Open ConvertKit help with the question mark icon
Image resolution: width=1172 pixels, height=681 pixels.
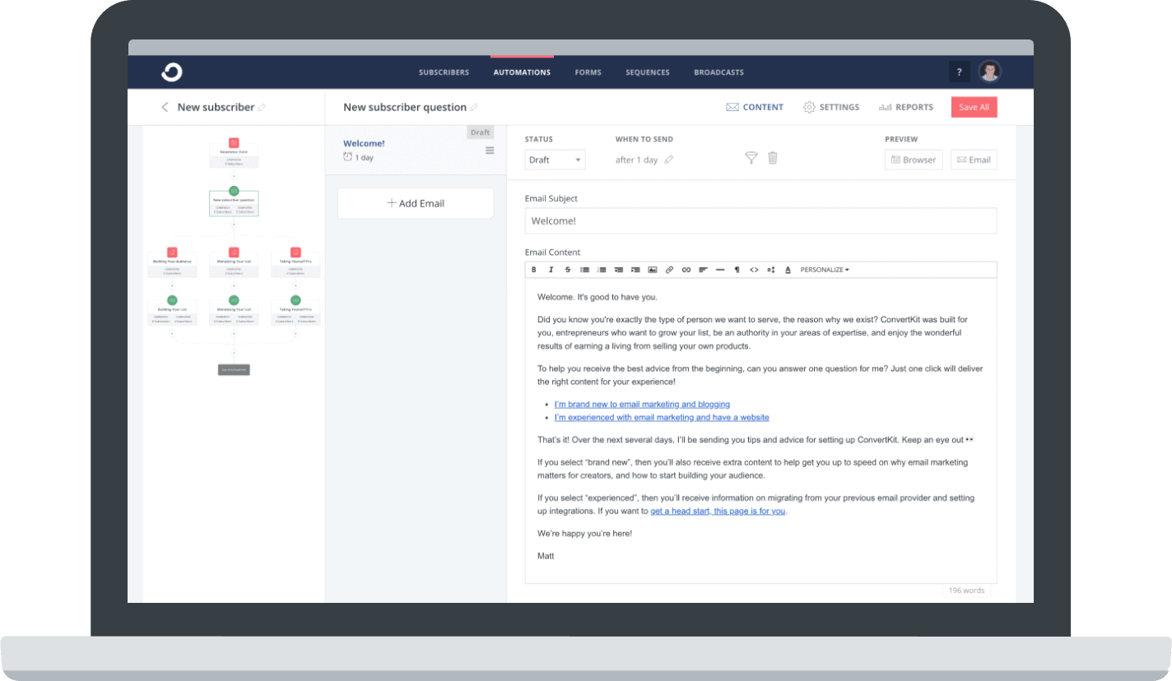click(x=959, y=72)
